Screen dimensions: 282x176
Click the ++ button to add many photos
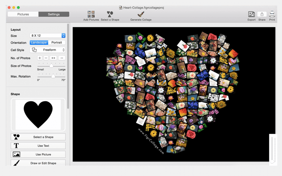coord(53,58)
